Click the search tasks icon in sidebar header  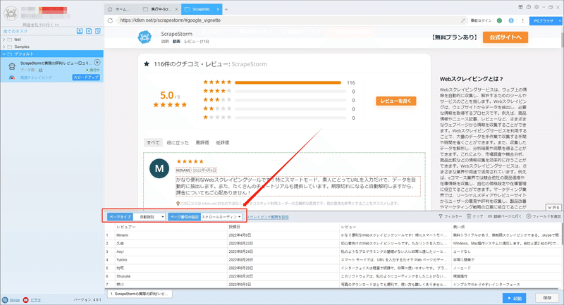coord(98,31)
